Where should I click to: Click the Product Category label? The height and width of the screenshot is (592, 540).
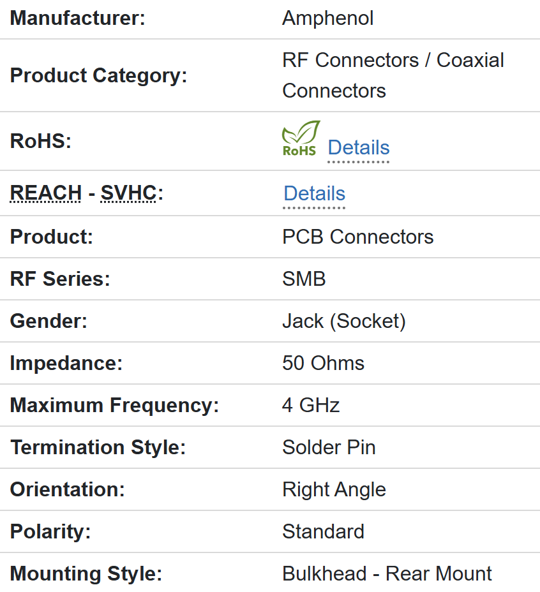98,75
